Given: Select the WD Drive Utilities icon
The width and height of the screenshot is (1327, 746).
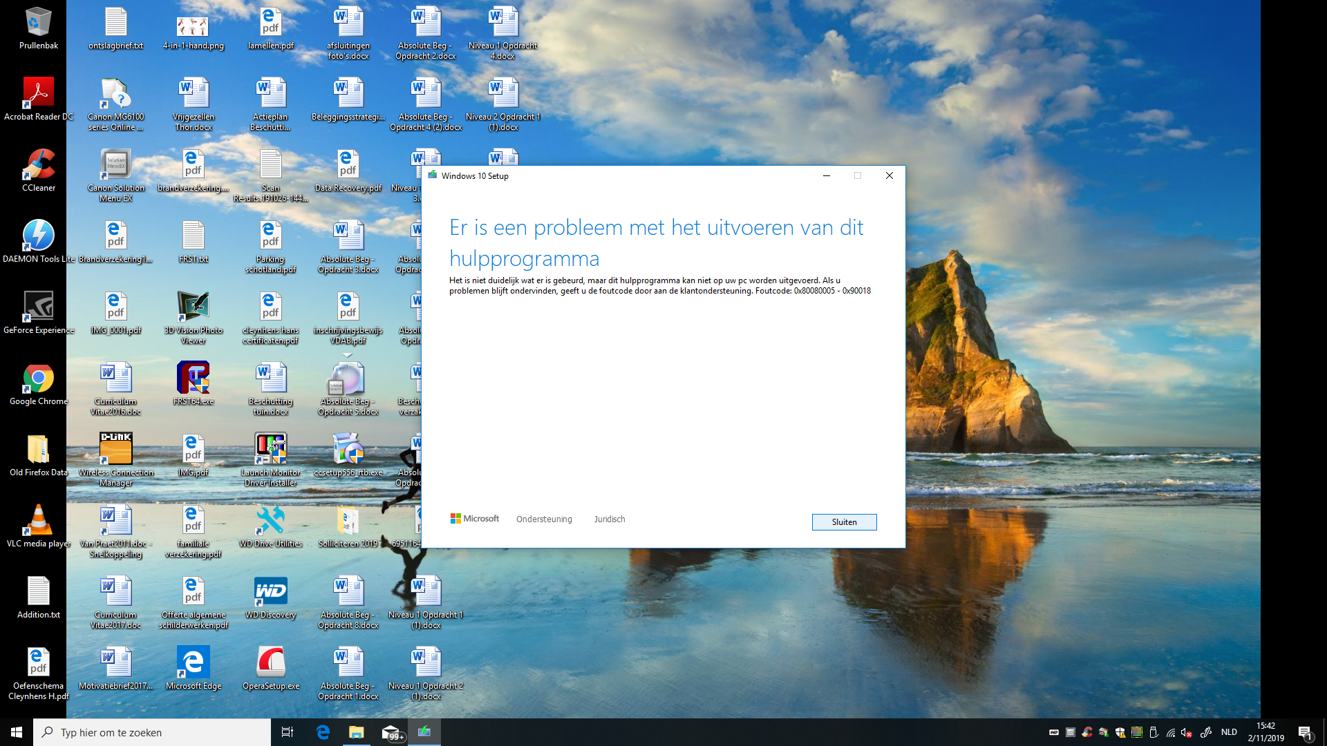Looking at the screenshot, I should [x=271, y=526].
